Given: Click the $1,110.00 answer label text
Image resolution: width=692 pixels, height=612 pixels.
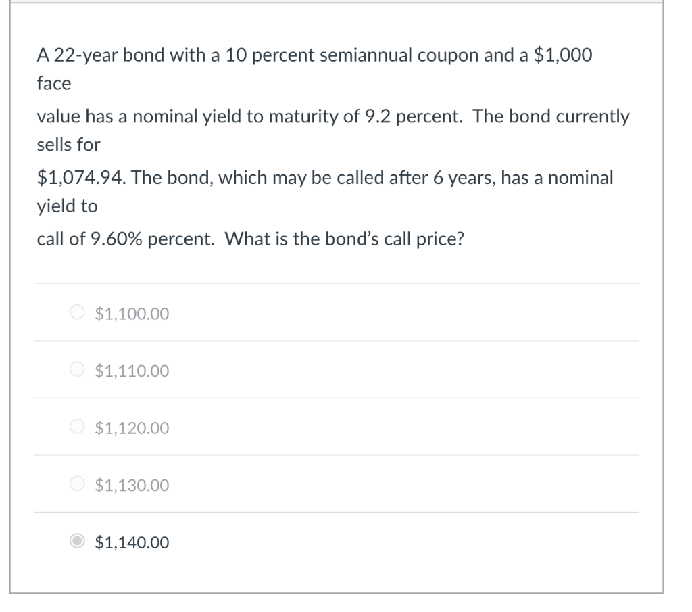Looking at the screenshot, I should (132, 371).
